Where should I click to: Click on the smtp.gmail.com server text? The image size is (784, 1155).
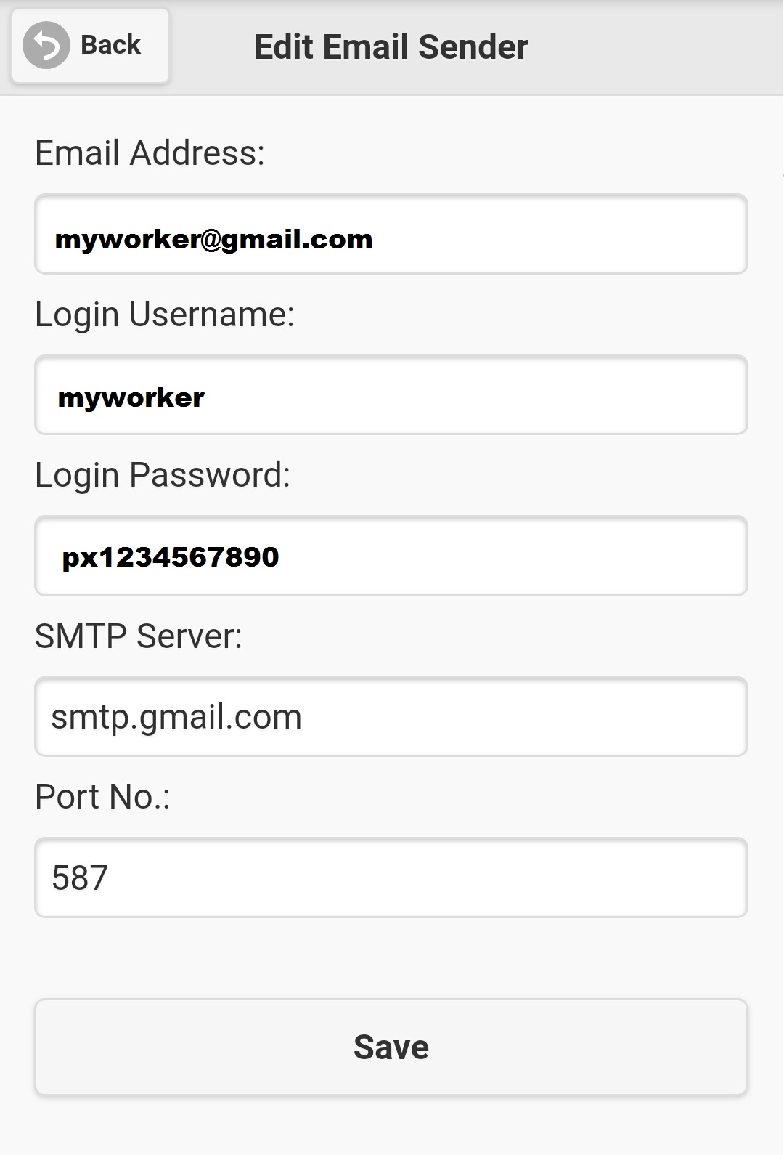[x=176, y=717]
